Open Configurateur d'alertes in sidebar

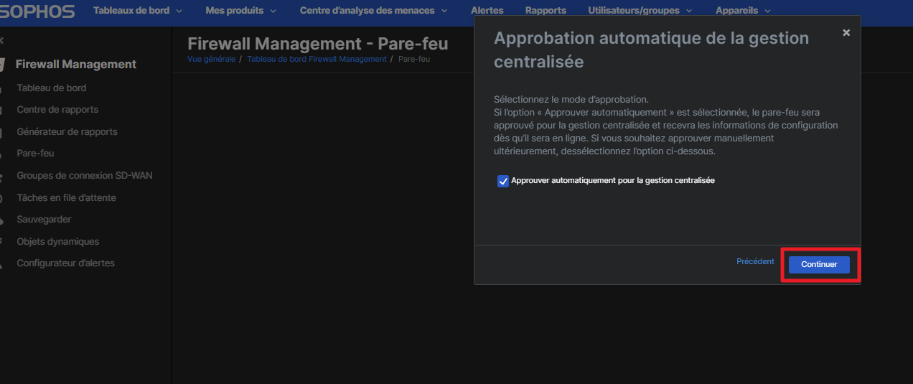pos(65,263)
